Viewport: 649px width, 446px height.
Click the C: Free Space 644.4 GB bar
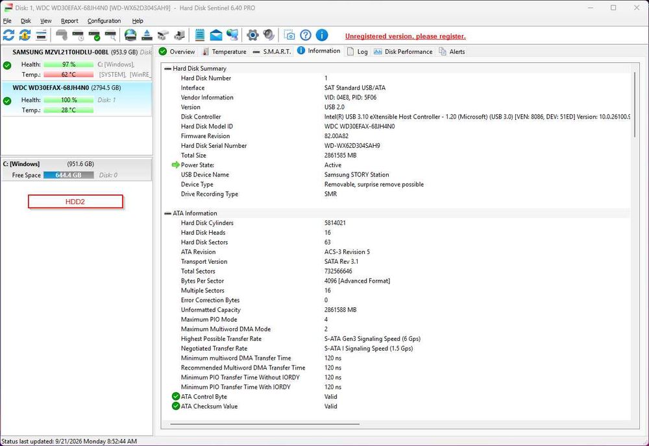pyautogui.click(x=69, y=175)
